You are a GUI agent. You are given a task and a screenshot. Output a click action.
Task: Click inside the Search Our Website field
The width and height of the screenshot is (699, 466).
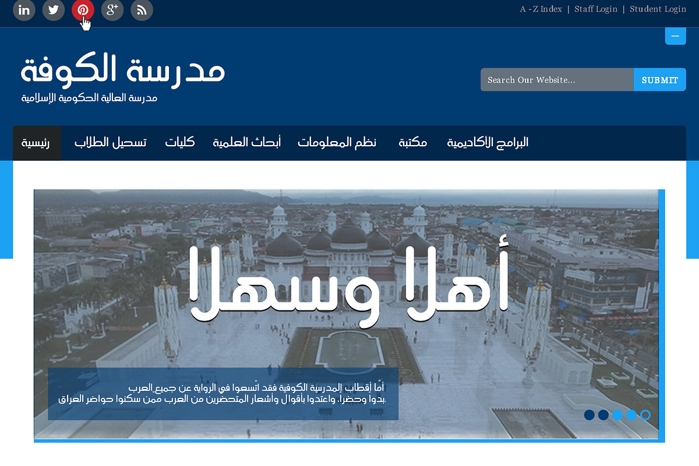tap(553, 79)
